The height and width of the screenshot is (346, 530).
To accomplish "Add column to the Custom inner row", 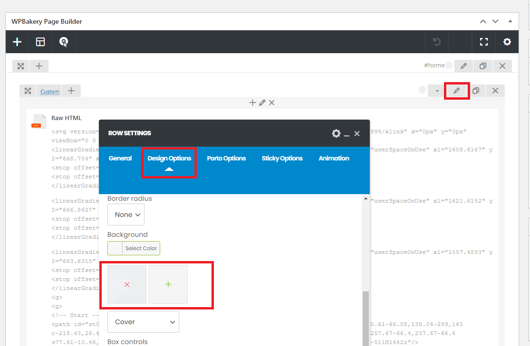I will [x=71, y=91].
